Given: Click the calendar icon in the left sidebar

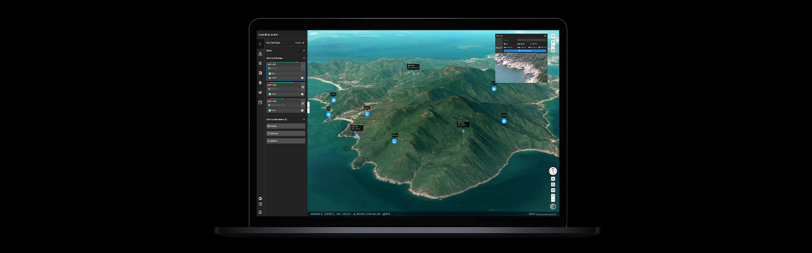Looking at the screenshot, I should pos(260,102).
